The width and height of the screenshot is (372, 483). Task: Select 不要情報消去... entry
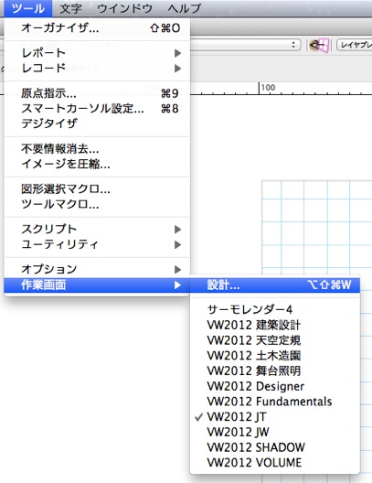[97, 149]
